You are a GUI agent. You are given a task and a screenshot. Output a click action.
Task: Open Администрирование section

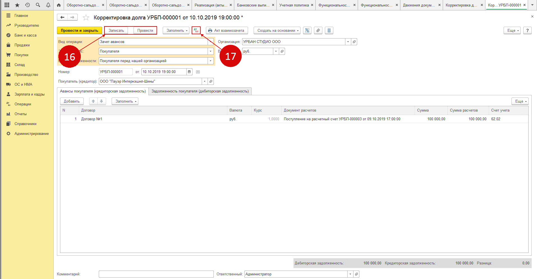tap(32, 134)
